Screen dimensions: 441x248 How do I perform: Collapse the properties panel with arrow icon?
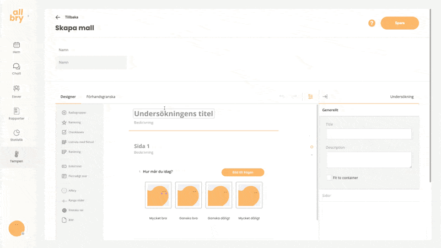tap(325, 96)
